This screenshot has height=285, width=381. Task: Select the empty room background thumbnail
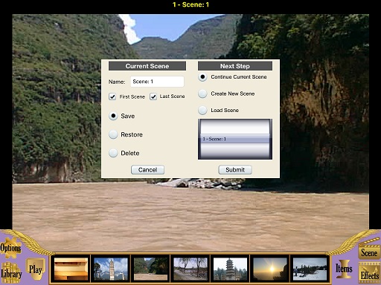(71, 269)
